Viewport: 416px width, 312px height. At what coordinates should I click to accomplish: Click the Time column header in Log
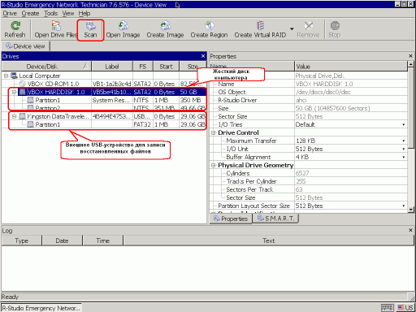point(102,240)
